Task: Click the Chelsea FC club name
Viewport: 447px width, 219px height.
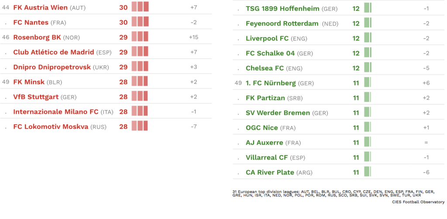Action: 265,68
